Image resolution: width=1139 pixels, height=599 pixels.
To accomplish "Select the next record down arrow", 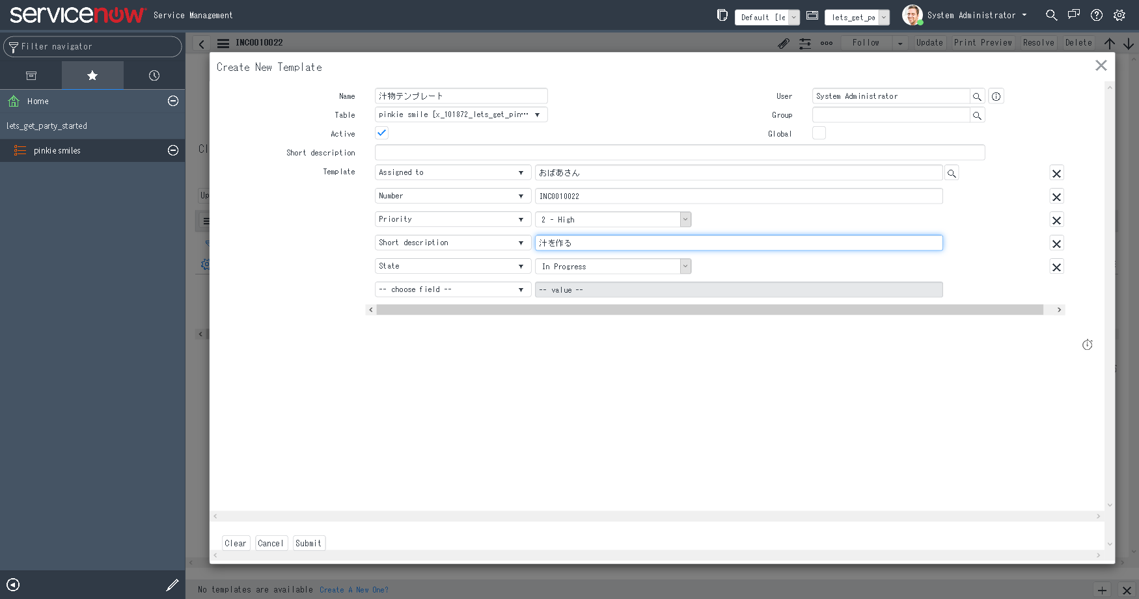I will point(1130,43).
